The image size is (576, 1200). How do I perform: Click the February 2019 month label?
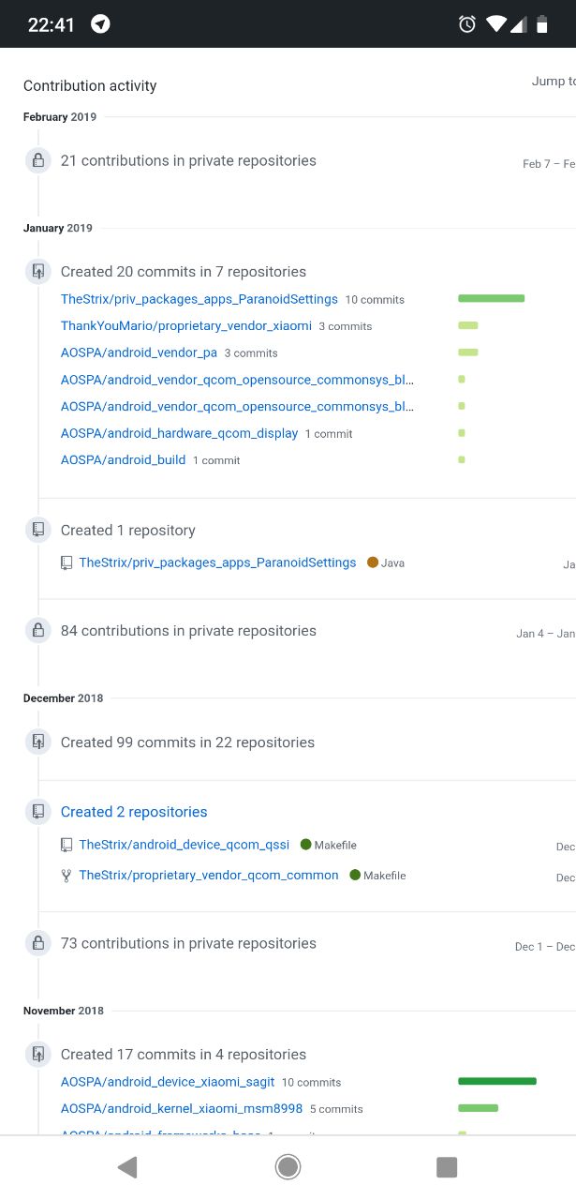60,117
